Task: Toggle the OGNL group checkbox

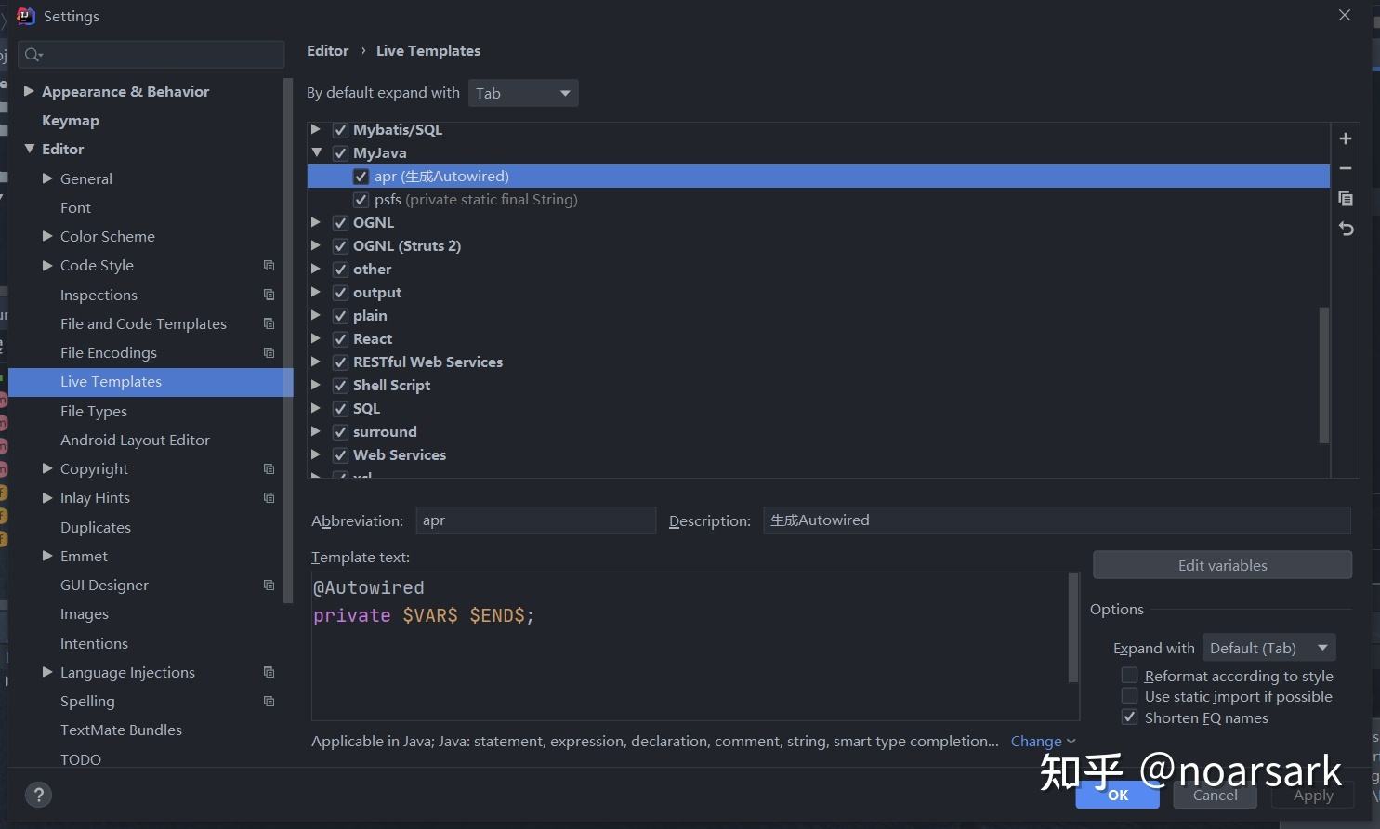Action: point(340,223)
